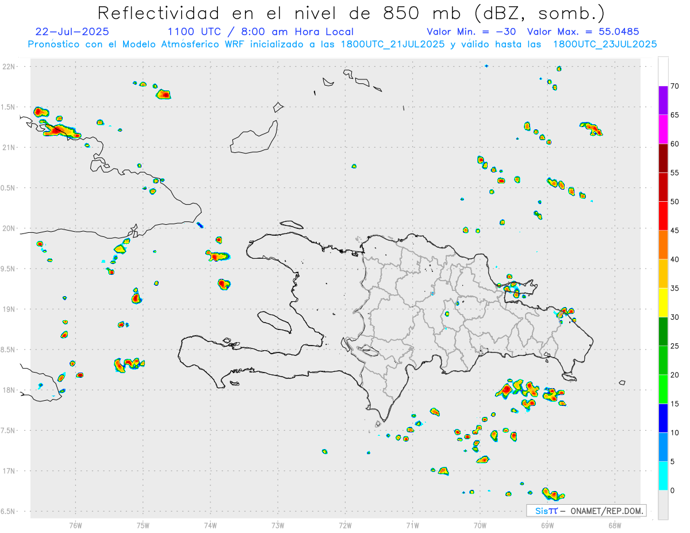
Task: Select the bright red swatch between 45 and 50
Action: click(x=663, y=216)
